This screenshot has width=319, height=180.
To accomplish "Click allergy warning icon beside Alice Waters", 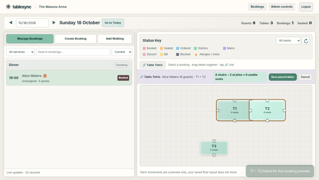I will click(45, 76).
